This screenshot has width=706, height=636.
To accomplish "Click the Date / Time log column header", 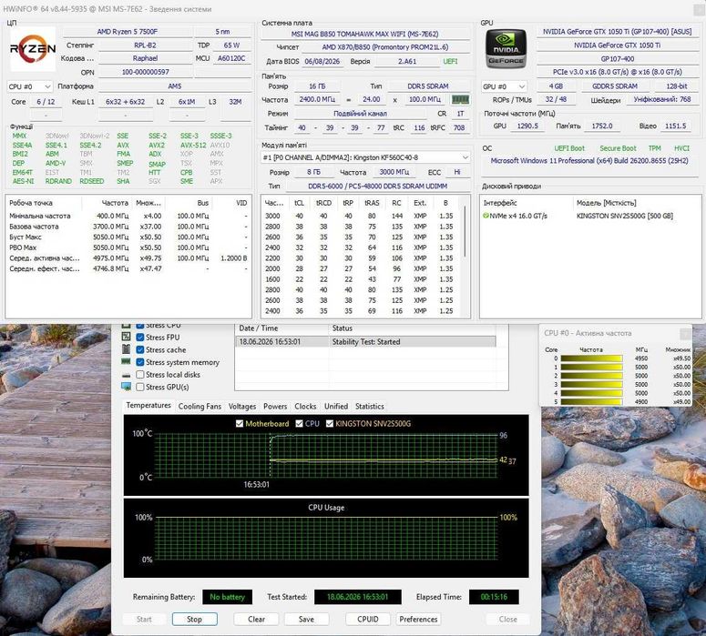I will click(x=281, y=328).
